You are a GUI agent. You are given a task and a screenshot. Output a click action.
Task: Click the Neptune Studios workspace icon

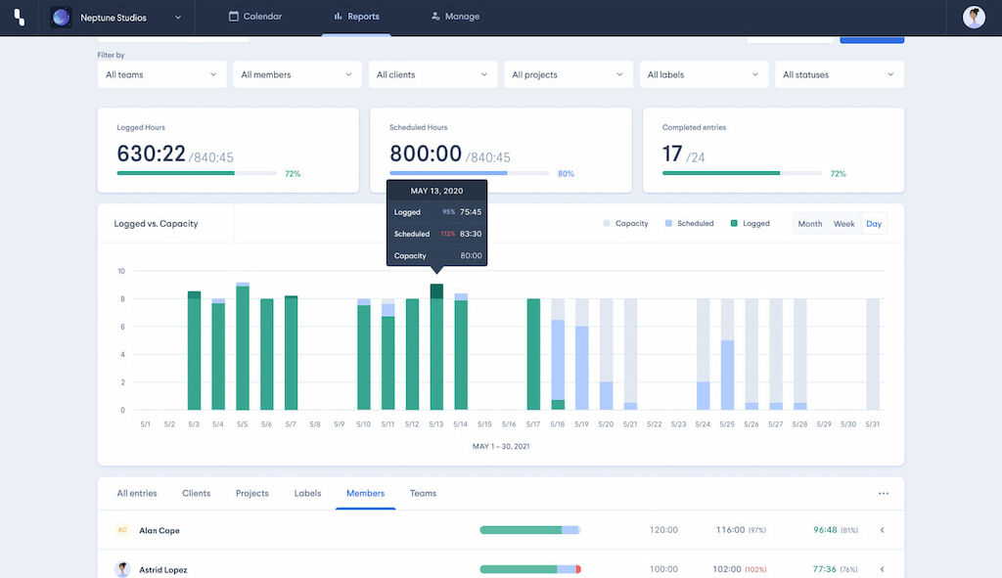click(x=61, y=17)
